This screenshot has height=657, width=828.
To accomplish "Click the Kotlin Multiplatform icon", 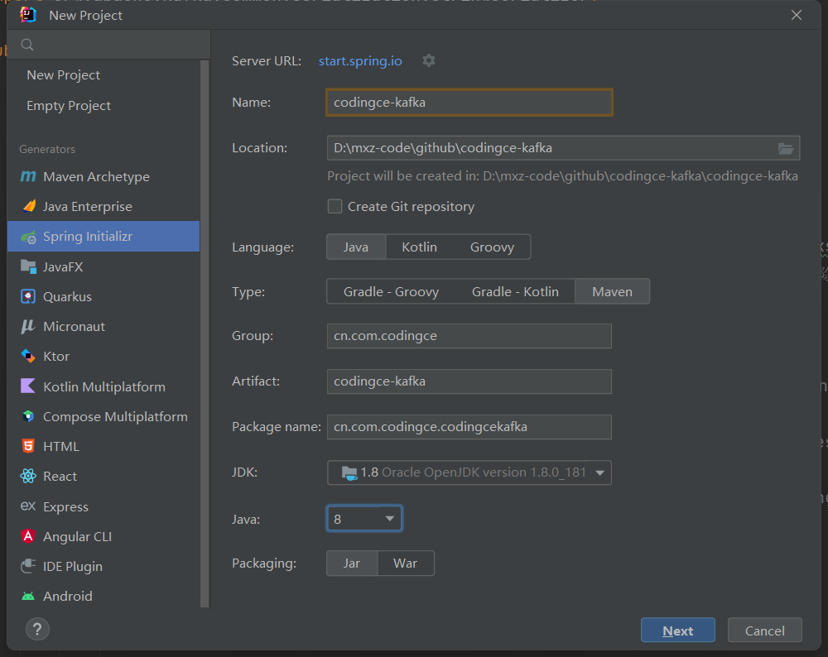I will pos(28,386).
